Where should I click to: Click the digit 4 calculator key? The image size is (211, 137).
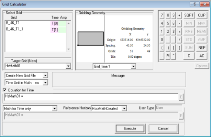[162, 23]
